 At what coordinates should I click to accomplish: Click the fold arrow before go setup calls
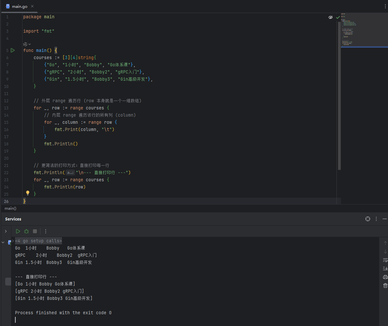pyautogui.click(x=13, y=241)
